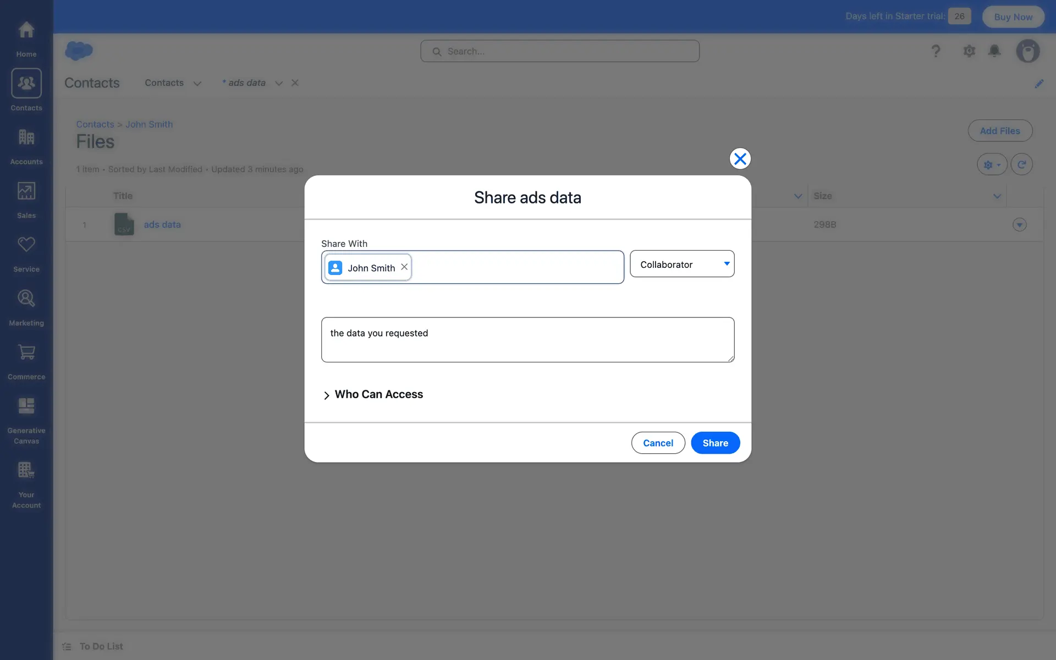The height and width of the screenshot is (660, 1056).
Task: Switch to the Contacts navigation tab
Action: click(164, 83)
